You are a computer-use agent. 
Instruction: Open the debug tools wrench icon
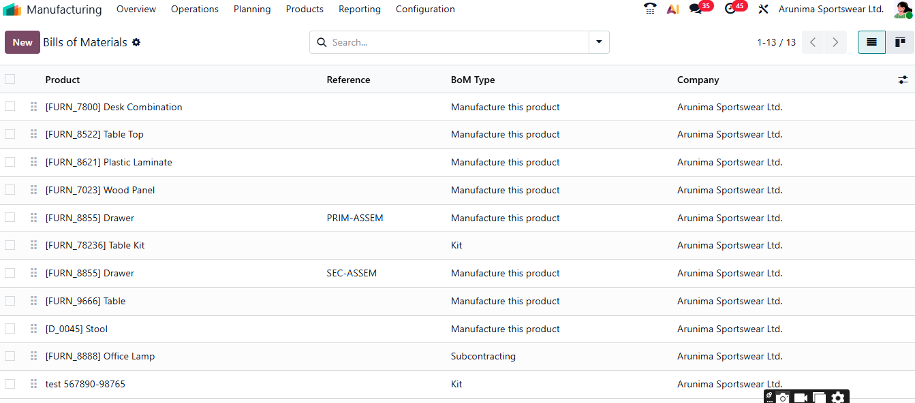point(763,9)
